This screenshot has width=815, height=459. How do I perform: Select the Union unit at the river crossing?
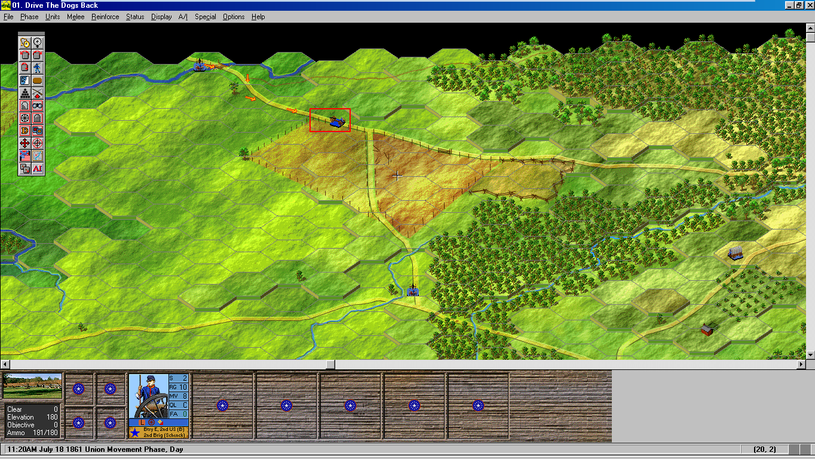[x=200, y=65]
